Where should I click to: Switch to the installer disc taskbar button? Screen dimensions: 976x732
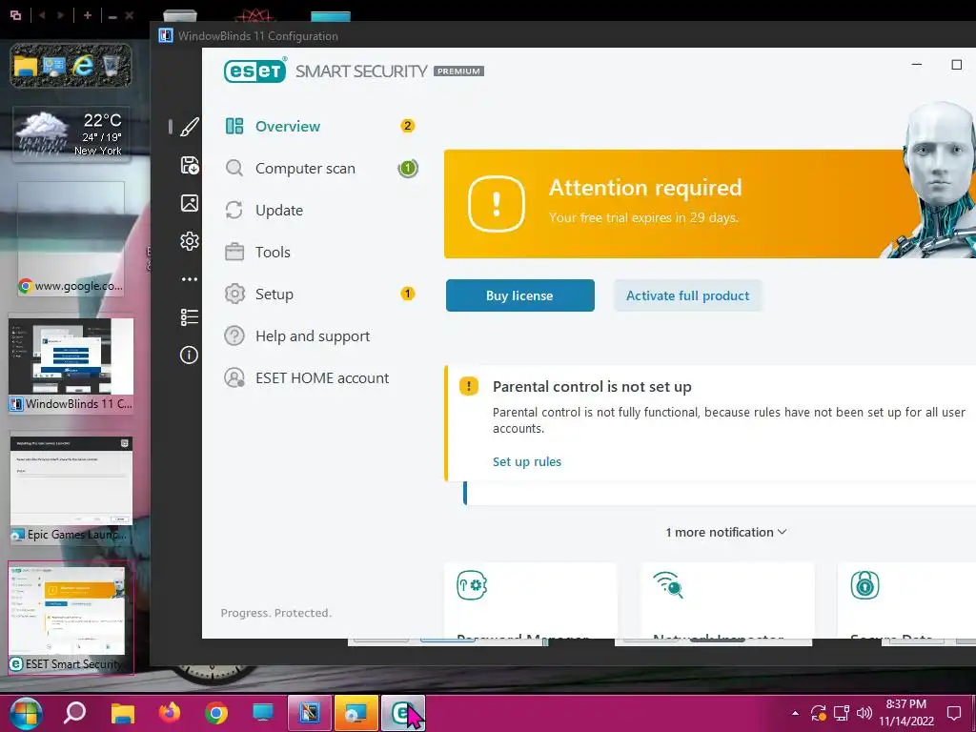point(356,713)
